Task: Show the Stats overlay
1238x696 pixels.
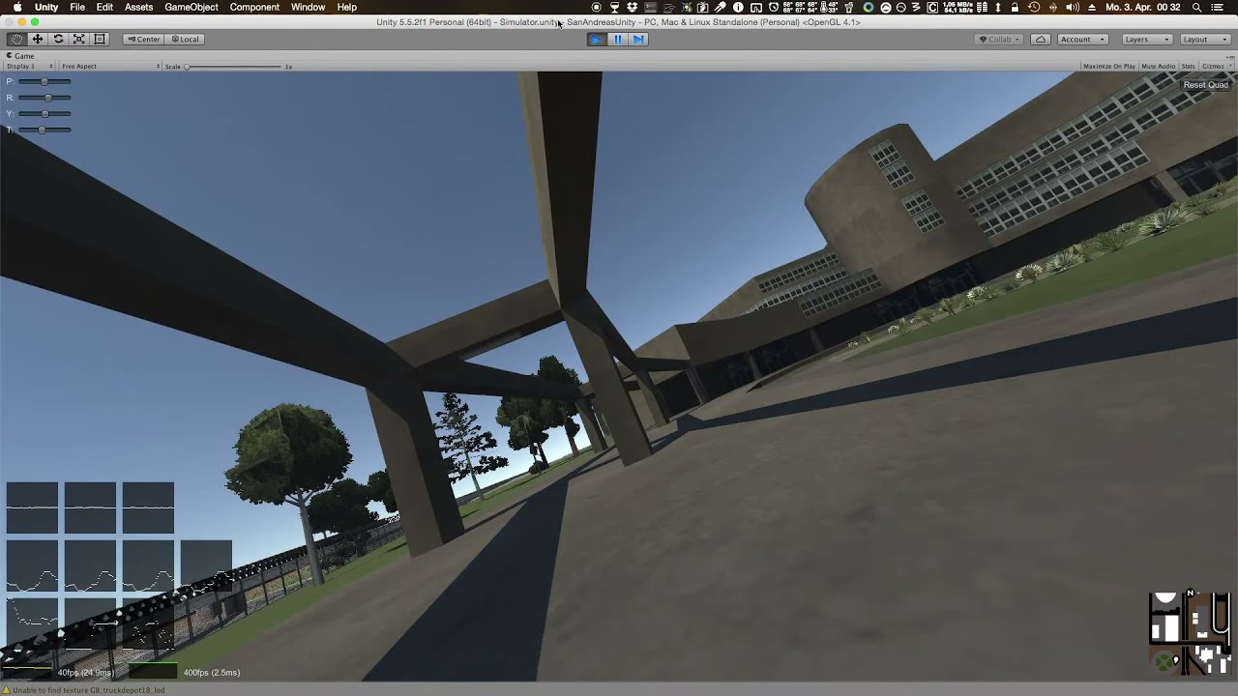Action: point(1188,66)
